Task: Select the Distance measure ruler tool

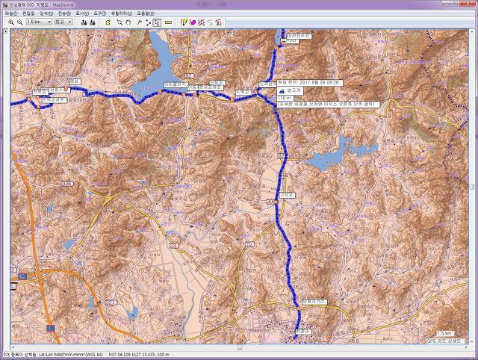Action: tap(168, 22)
